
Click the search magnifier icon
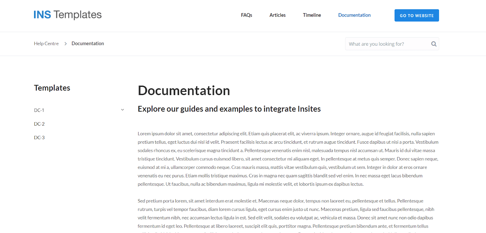click(x=434, y=44)
